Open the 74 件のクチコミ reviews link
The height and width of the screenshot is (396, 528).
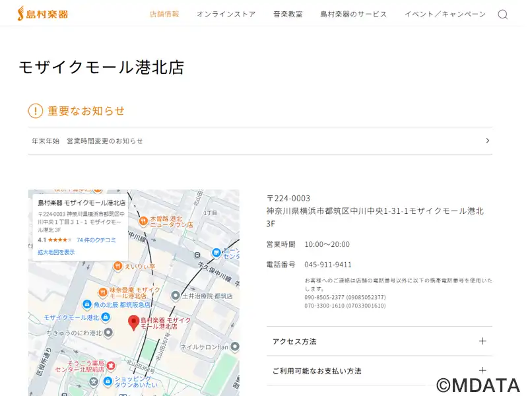click(96, 240)
